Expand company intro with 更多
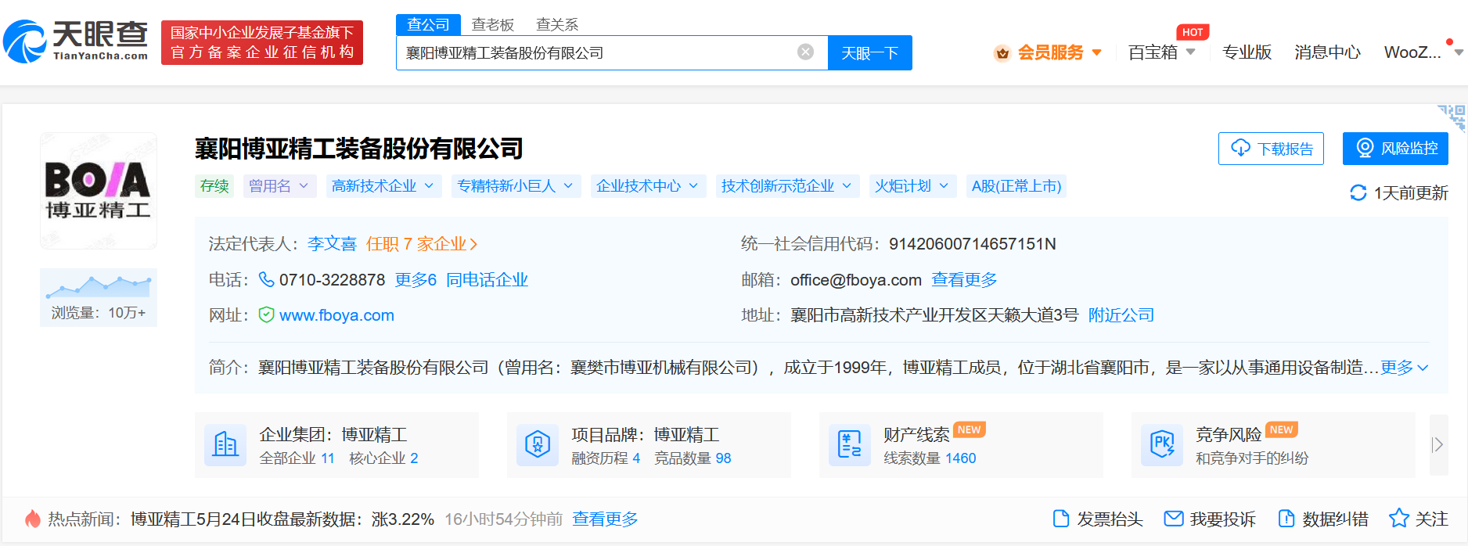This screenshot has width=1468, height=546. pos(1404,368)
